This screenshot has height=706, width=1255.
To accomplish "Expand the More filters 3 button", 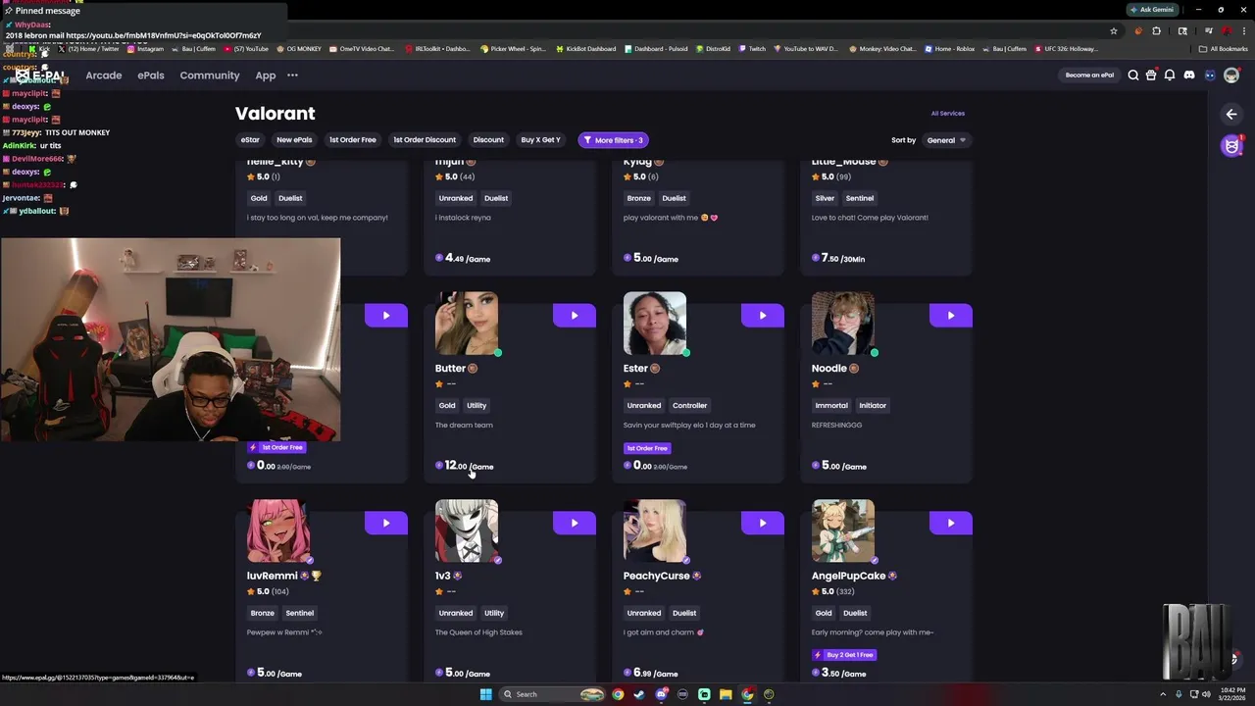I will (613, 140).
